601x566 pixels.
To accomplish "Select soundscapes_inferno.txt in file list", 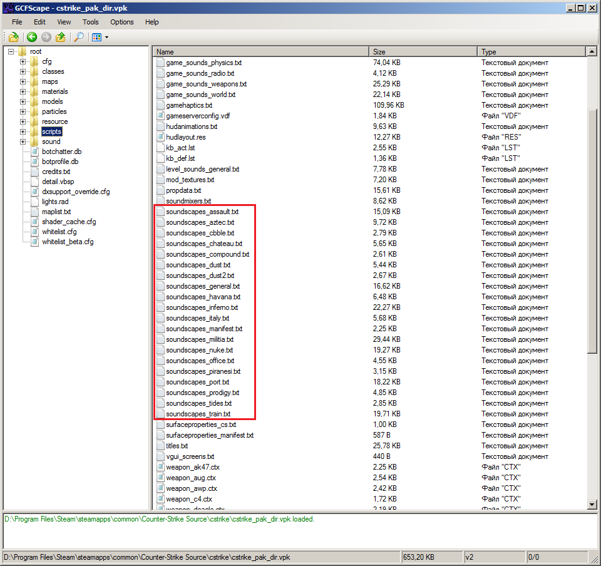I will point(202,307).
